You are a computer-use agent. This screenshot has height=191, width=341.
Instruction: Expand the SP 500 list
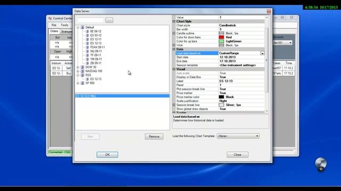[78, 83]
